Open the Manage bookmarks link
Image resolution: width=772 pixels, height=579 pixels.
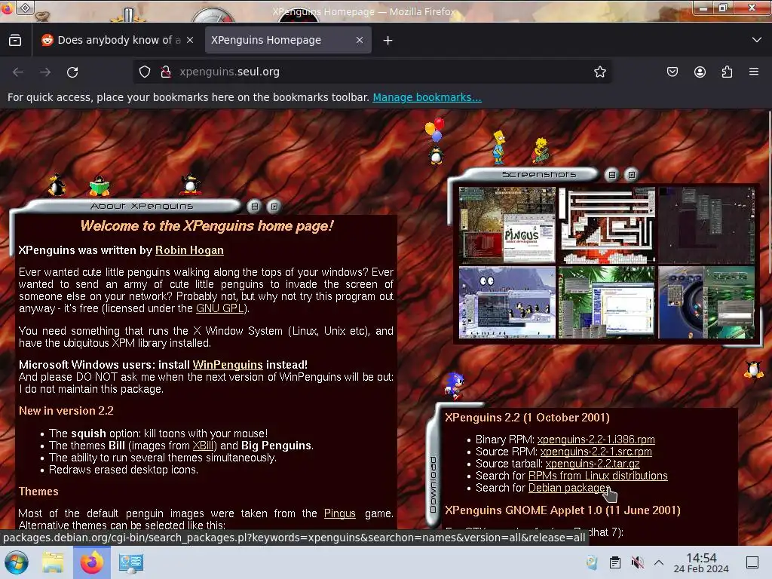(427, 97)
